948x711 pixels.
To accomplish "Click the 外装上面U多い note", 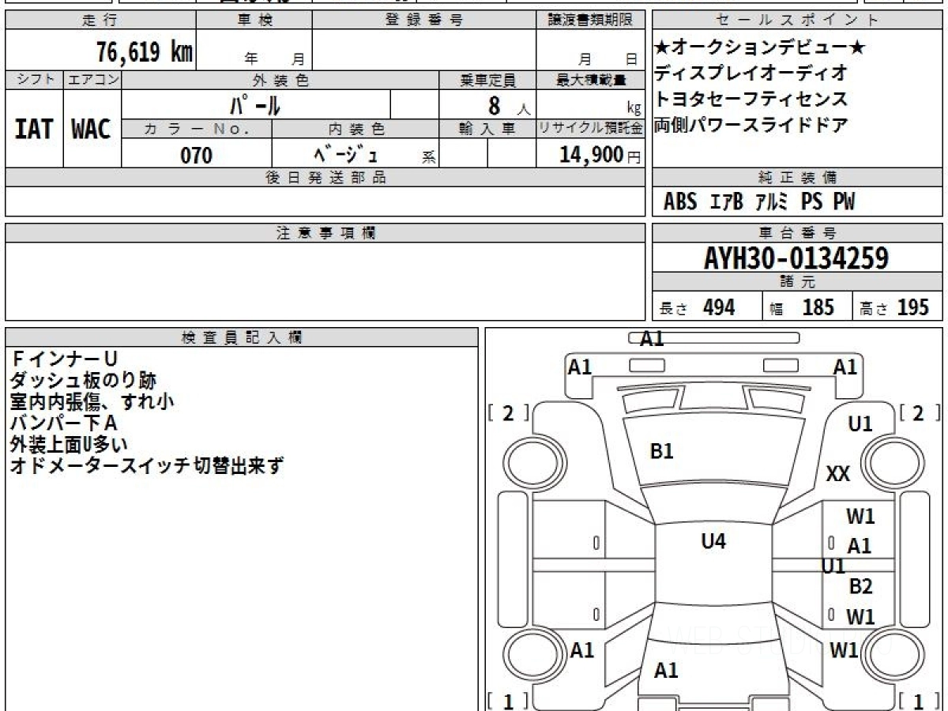I will (69, 445).
